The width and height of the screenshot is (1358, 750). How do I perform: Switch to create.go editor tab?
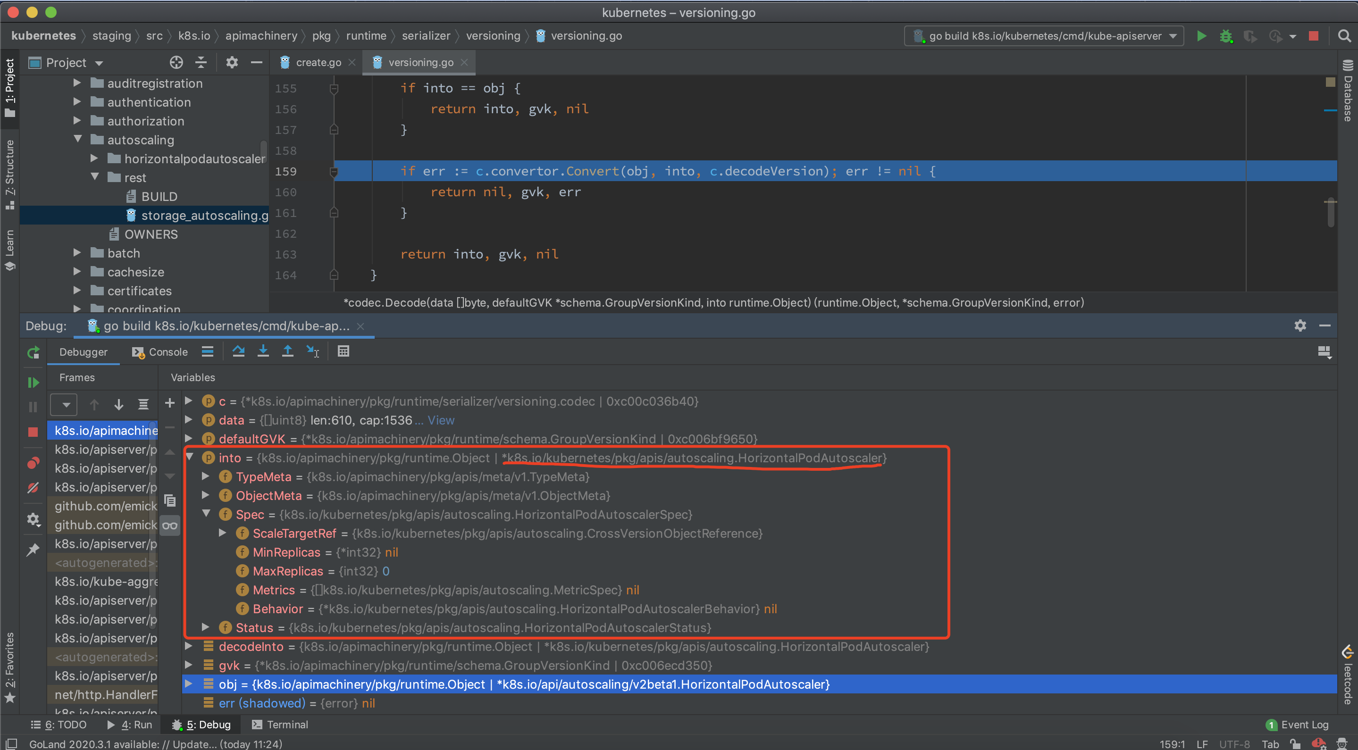[x=318, y=62]
